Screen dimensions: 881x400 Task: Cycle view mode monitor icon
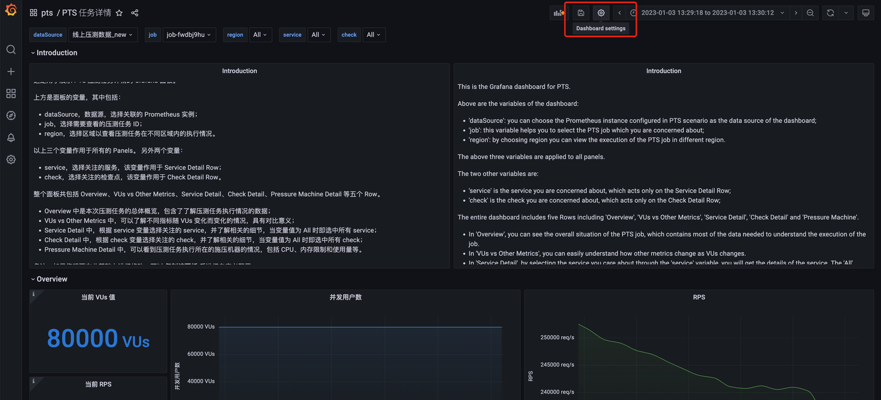pyautogui.click(x=866, y=13)
